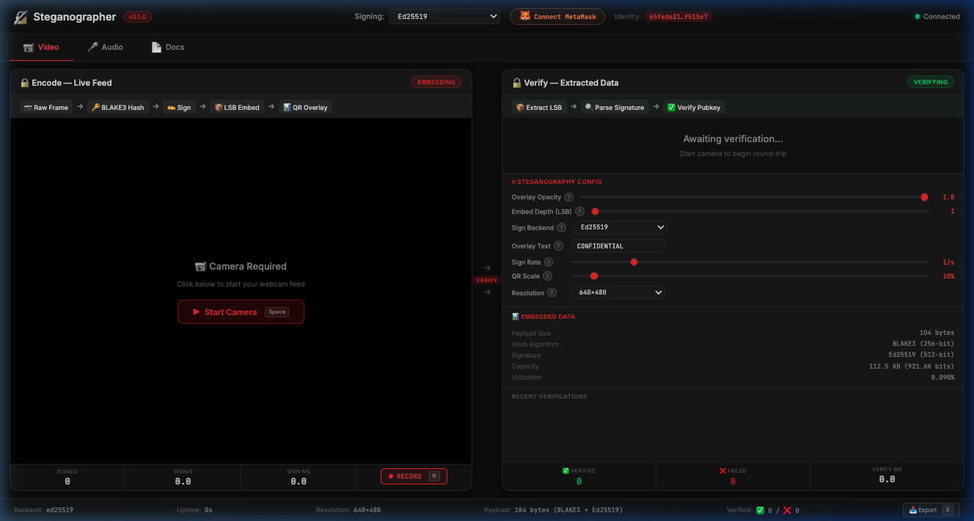Click the Sign Rate help icon

(549, 262)
